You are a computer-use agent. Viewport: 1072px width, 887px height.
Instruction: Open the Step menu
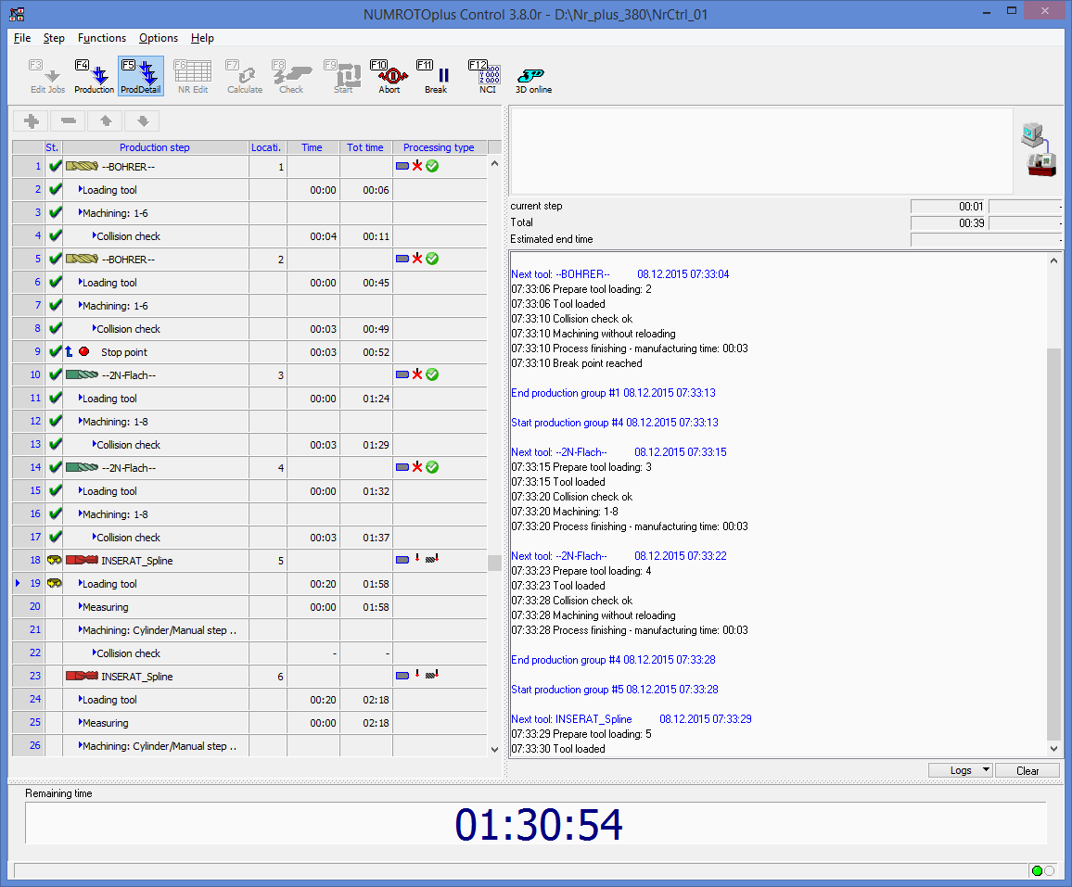pyautogui.click(x=54, y=38)
